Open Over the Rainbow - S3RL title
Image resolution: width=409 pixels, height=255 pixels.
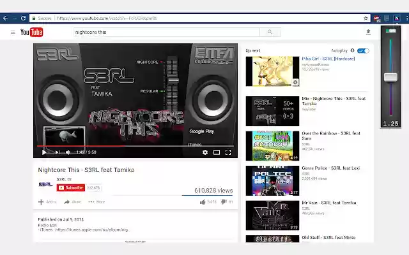(331, 136)
